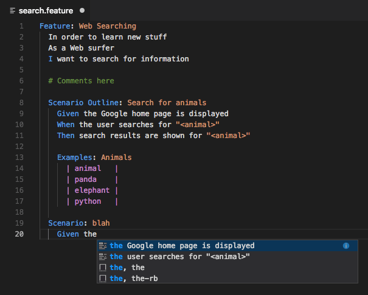Switch to the search.feature tab
The width and height of the screenshot is (368, 295).
coord(46,11)
